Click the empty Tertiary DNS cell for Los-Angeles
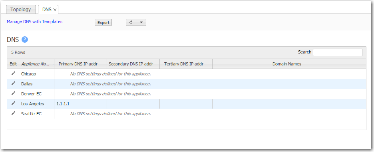The image size is (374, 152). (186, 104)
